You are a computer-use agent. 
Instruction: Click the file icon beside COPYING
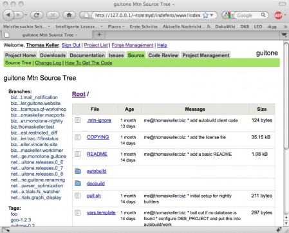tap(77, 137)
